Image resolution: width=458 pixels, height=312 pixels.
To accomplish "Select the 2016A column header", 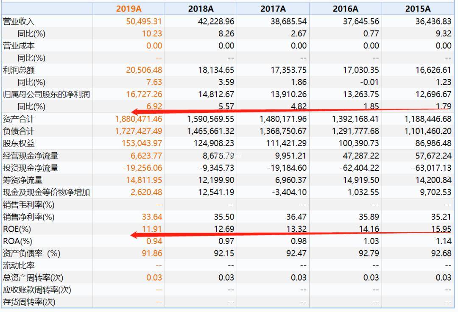I will (x=345, y=9).
